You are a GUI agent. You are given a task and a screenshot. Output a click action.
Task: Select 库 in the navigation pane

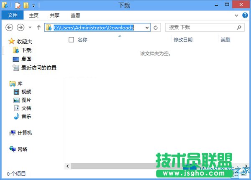[20, 84]
